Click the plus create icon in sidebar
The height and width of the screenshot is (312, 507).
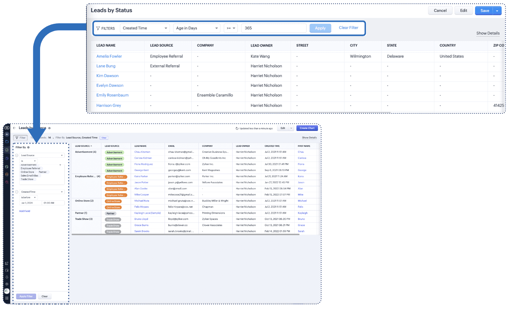pyautogui.click(x=7, y=134)
